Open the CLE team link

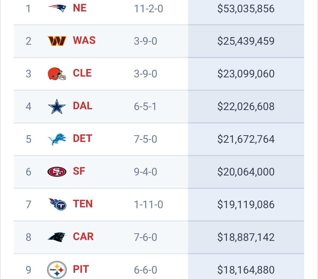(82, 73)
